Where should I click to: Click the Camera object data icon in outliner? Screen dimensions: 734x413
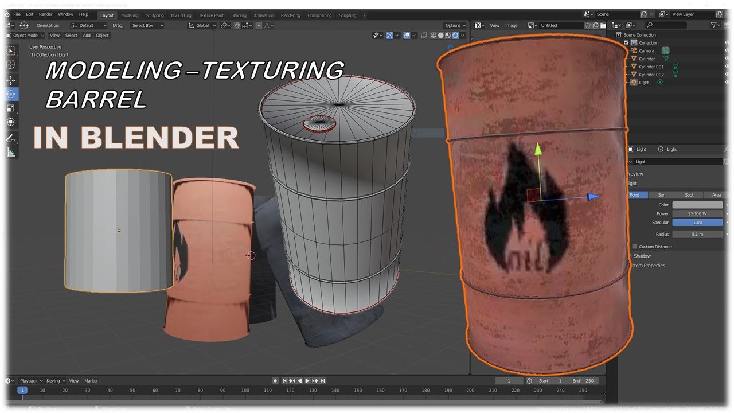tap(666, 50)
